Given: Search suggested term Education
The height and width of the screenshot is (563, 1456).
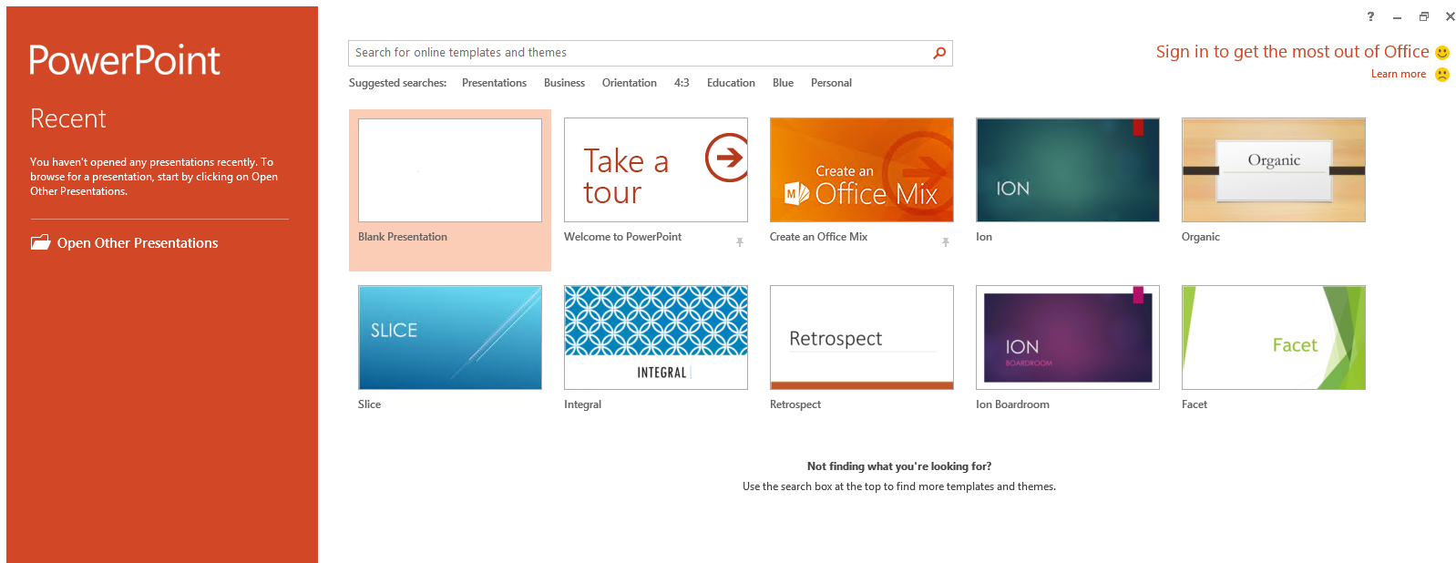Looking at the screenshot, I should tap(731, 83).
